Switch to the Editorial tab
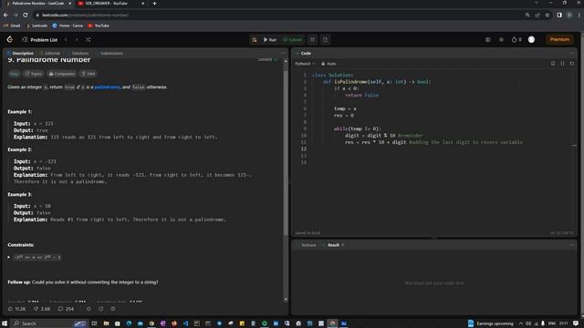This screenshot has height=328, width=584. coord(49,54)
